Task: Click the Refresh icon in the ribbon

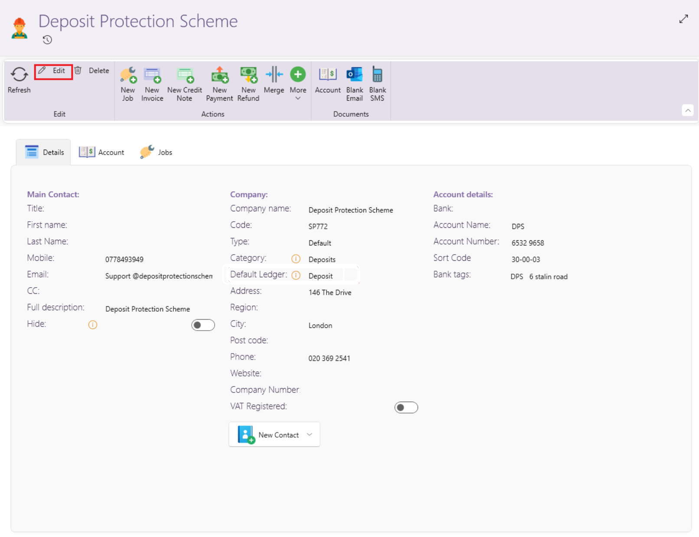Action: click(19, 74)
